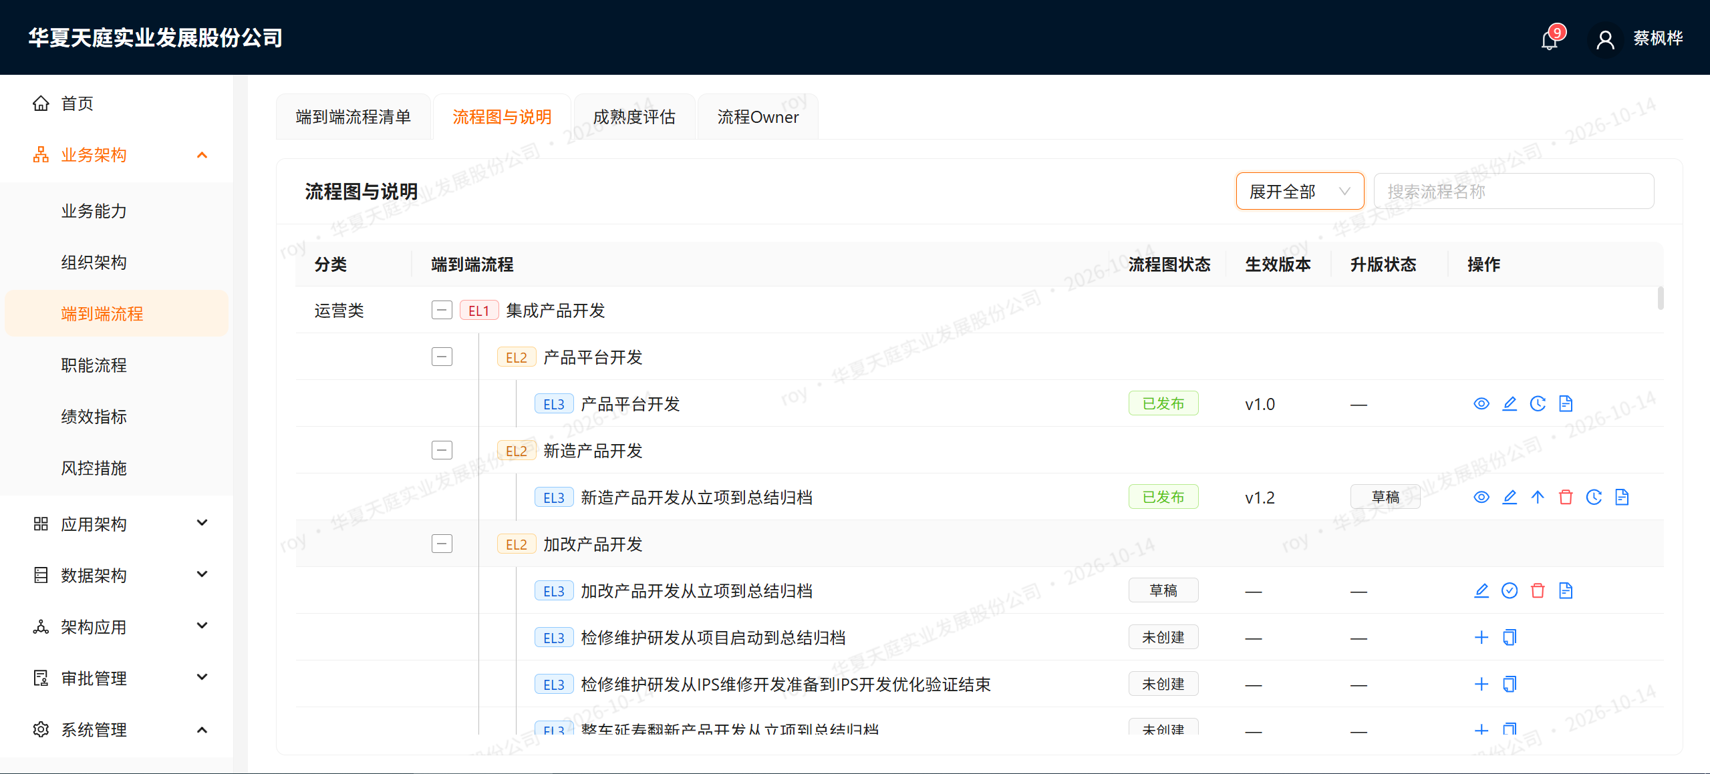This screenshot has width=1710, height=774.
Task: Open history clock for 新造产品开发从立项到总结归档
Action: coord(1594,498)
